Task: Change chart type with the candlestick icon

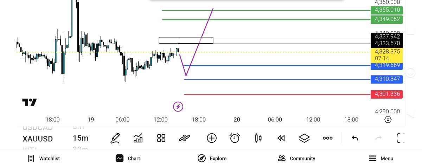Action: tap(258, 138)
